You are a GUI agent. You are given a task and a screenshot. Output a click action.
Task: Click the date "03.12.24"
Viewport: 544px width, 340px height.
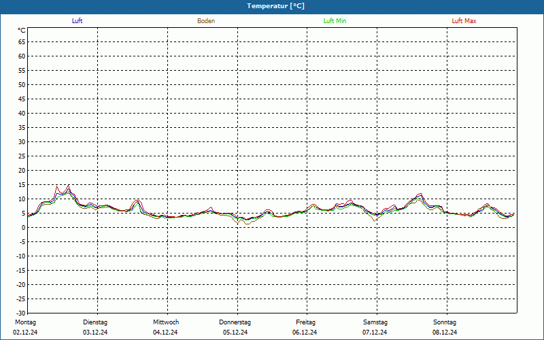point(95,333)
